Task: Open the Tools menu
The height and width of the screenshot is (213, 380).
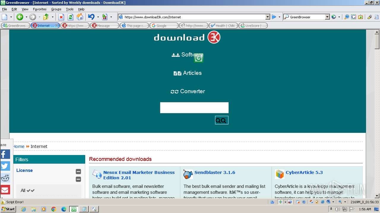Action: (x=70, y=9)
